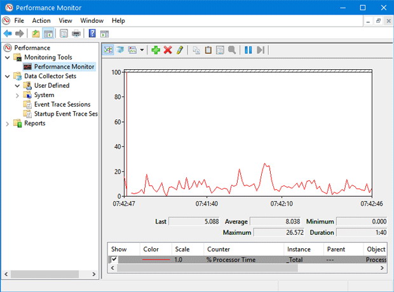Expand the System node
This screenshot has width=394, height=292.
tap(17, 95)
